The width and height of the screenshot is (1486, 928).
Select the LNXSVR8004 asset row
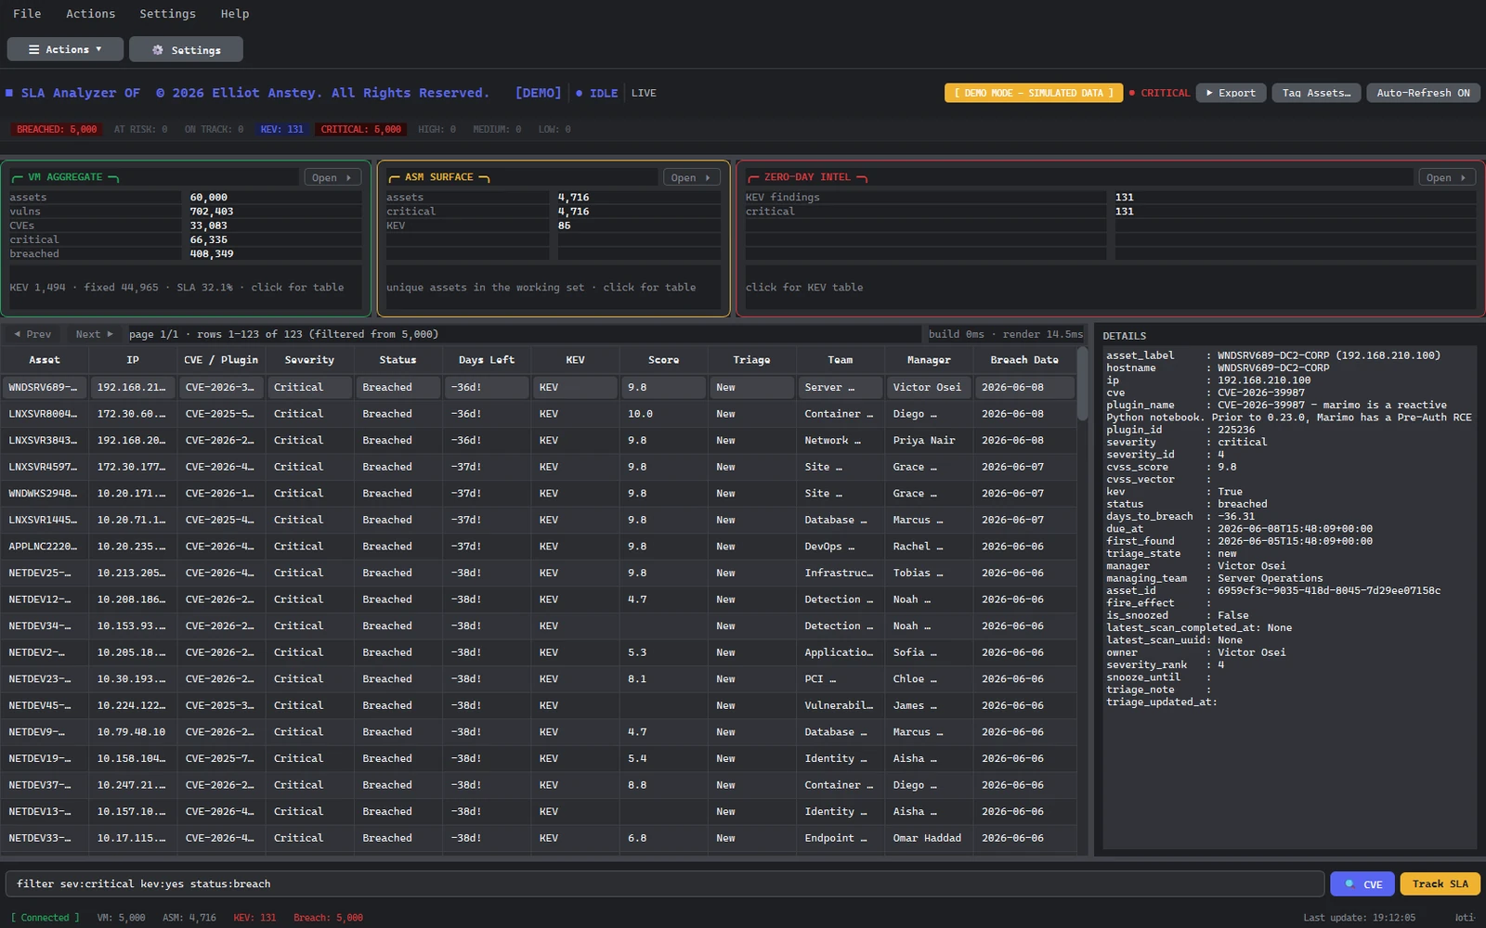coord(539,414)
